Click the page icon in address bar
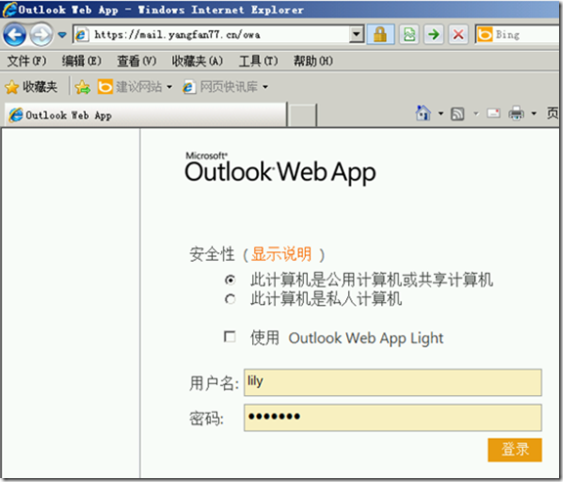 coord(81,35)
